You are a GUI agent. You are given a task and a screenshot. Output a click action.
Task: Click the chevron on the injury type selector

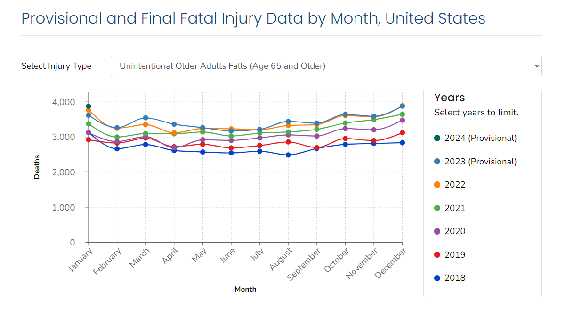(x=536, y=66)
